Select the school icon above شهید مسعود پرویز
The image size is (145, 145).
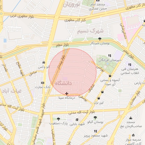point(95,131)
